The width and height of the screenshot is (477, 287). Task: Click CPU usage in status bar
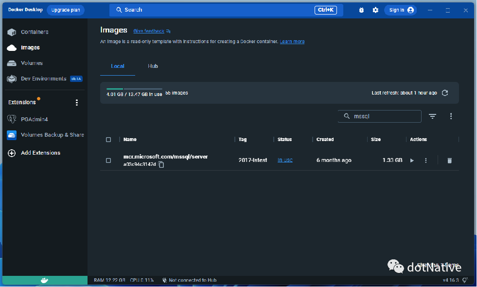point(141,280)
